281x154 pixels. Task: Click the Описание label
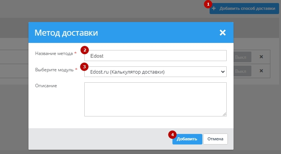tap(46, 86)
